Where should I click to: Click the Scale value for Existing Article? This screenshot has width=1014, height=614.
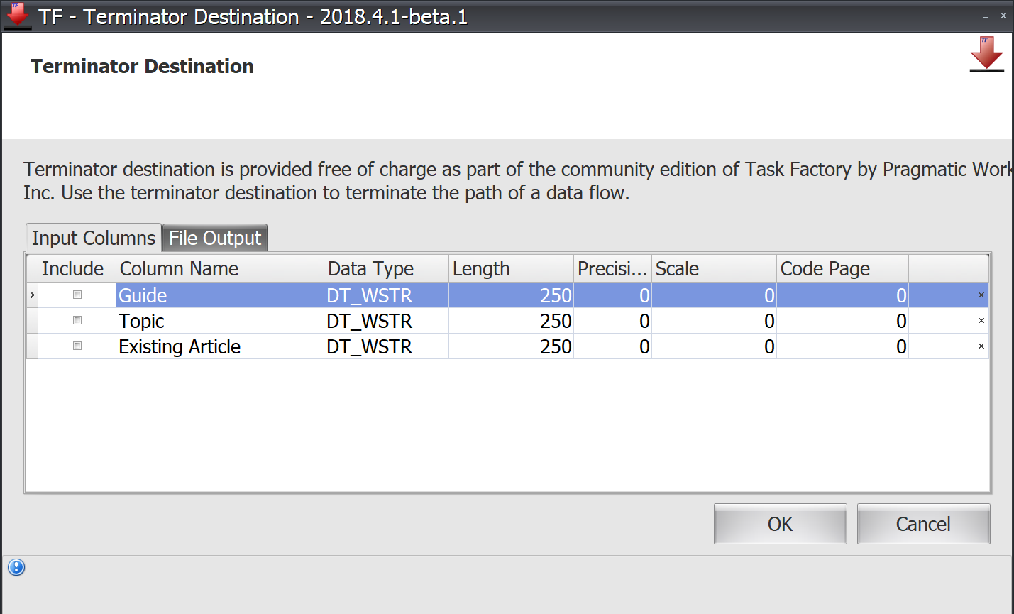click(714, 346)
